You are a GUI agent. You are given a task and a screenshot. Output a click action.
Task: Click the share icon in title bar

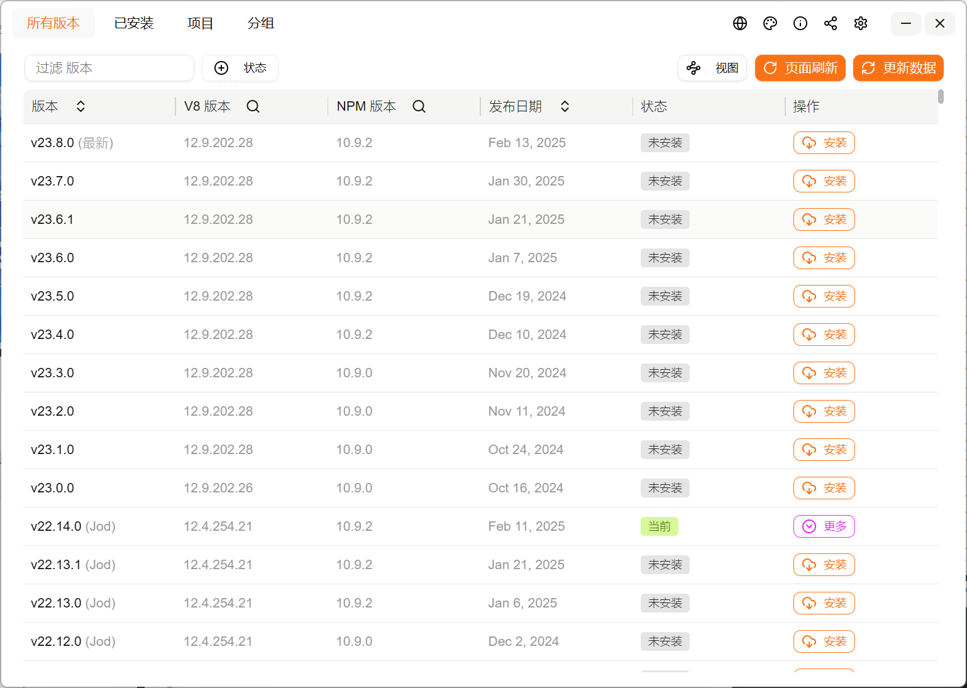click(831, 23)
